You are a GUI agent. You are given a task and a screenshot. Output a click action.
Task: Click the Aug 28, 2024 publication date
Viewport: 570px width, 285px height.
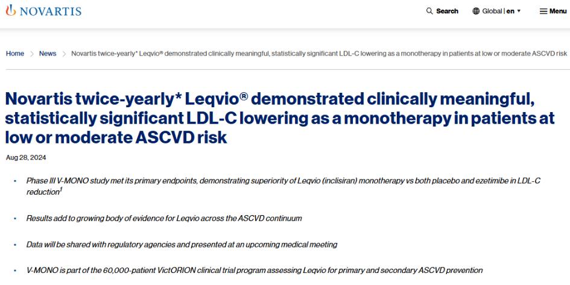click(x=20, y=157)
